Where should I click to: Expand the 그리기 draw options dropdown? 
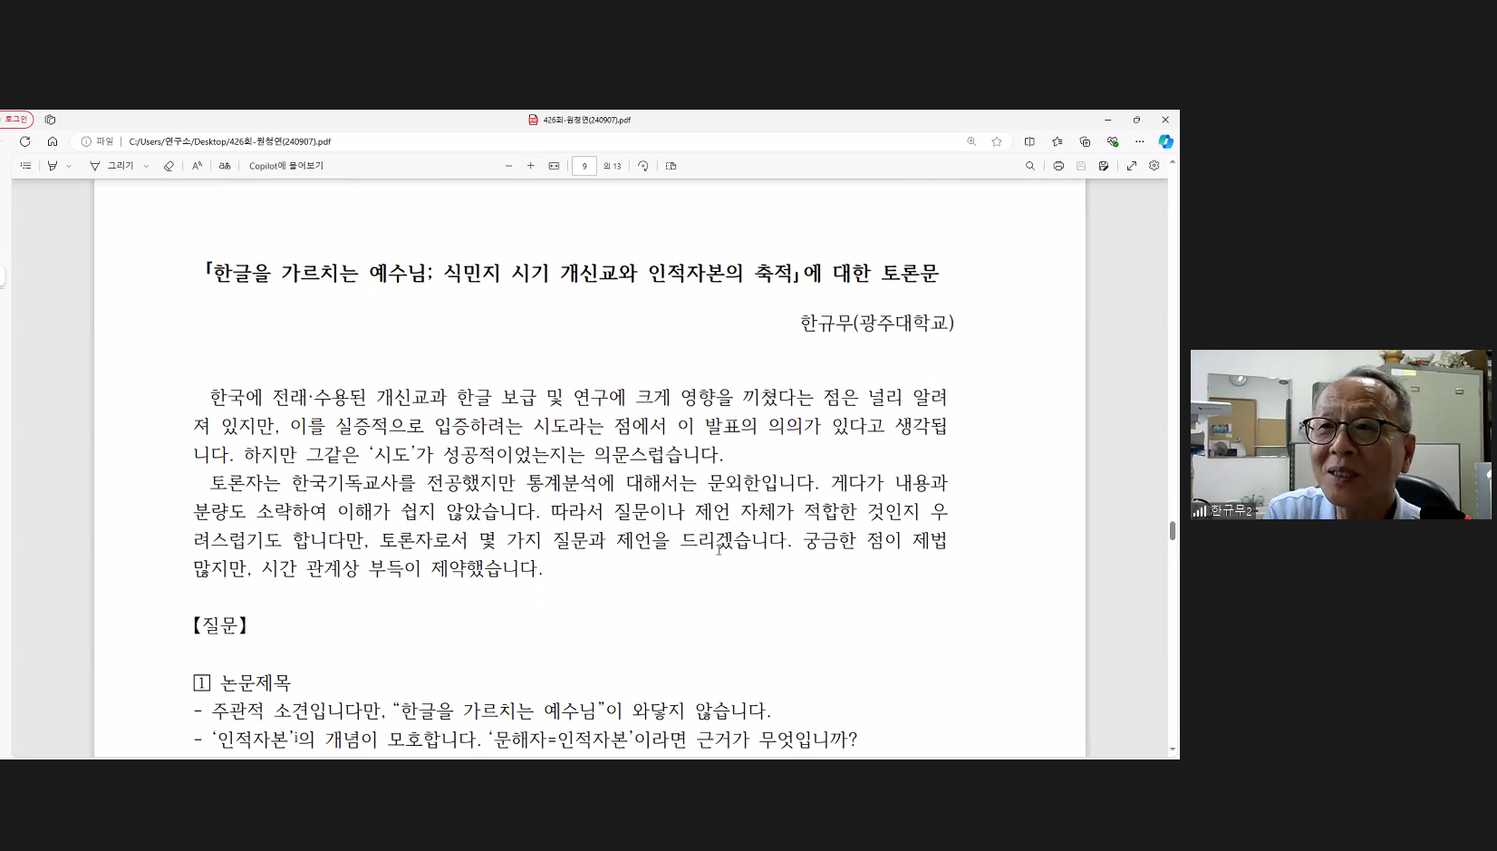pos(146,166)
